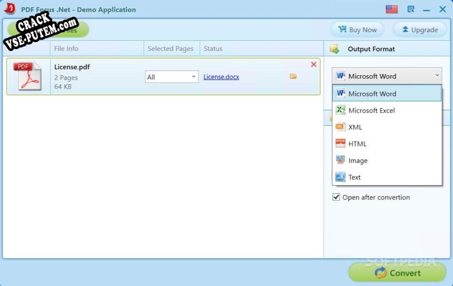Select HTML as output format
453x286 pixels.
coord(387,144)
